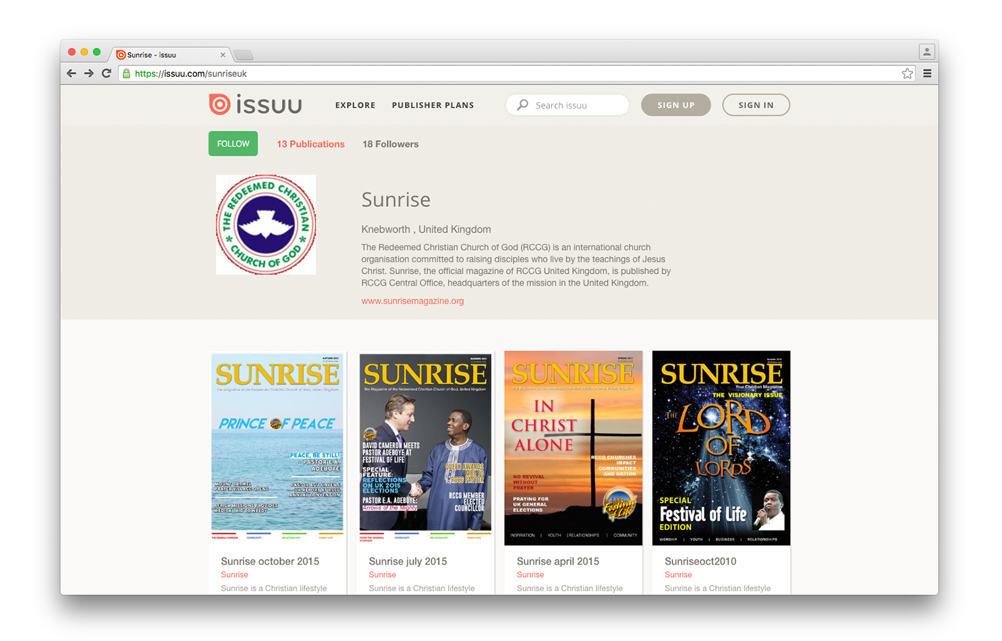The height and width of the screenshot is (641, 1002).
Task: Open Sunriseoct2010 title
Action: tap(700, 561)
